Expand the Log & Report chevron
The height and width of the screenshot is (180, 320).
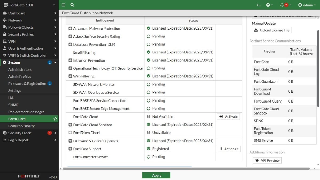tap(55, 140)
